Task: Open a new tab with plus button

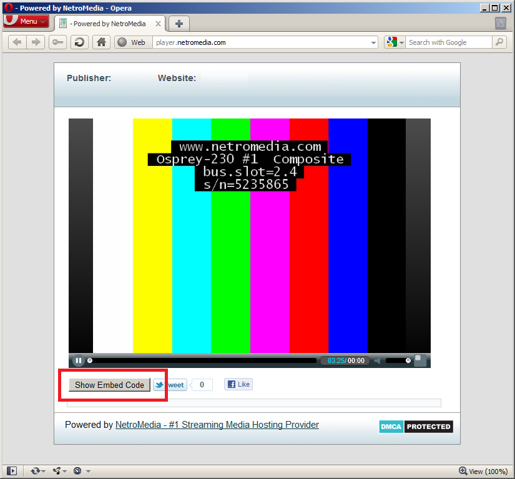Action: pyautogui.click(x=179, y=24)
